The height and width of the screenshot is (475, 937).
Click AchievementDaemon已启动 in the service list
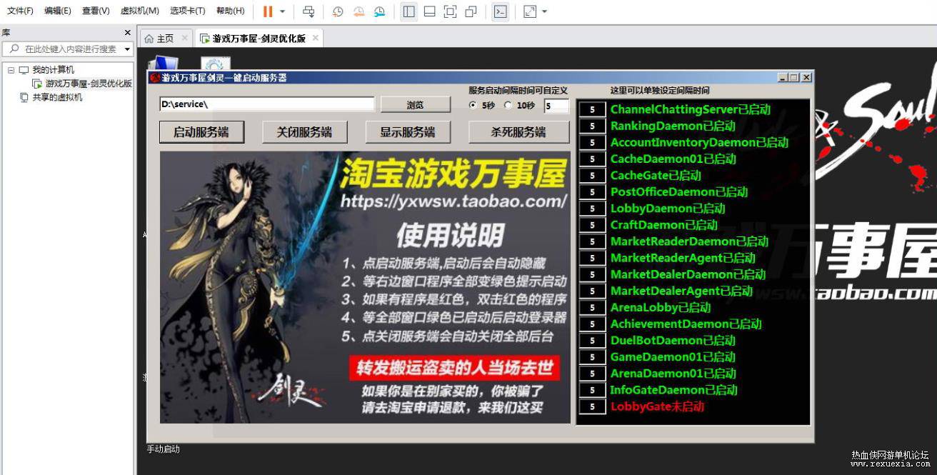point(686,324)
